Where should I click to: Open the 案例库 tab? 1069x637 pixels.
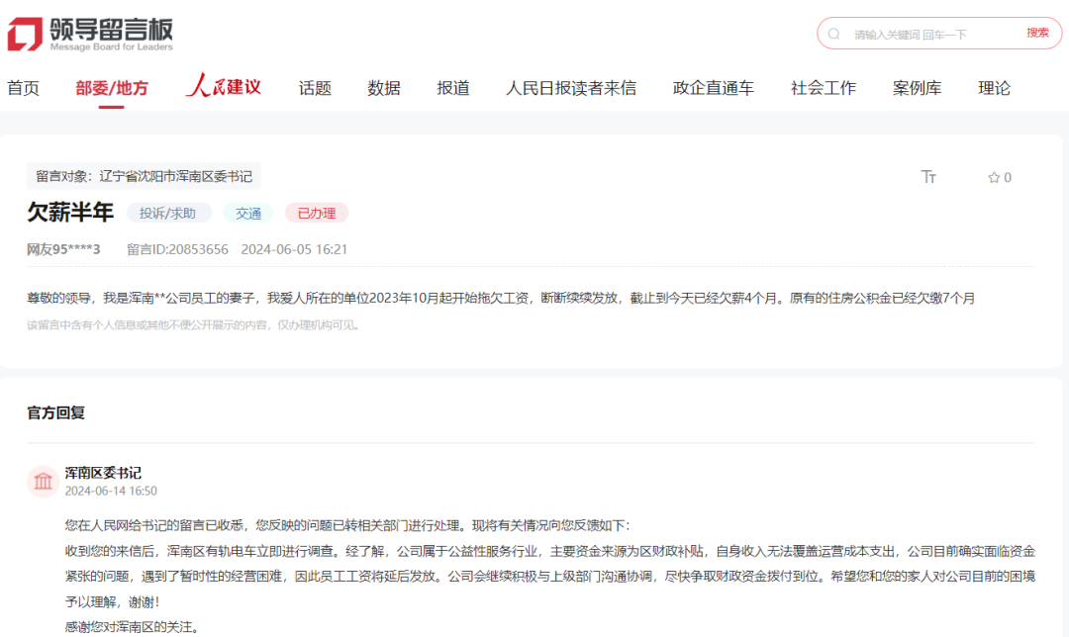pyautogui.click(x=917, y=88)
